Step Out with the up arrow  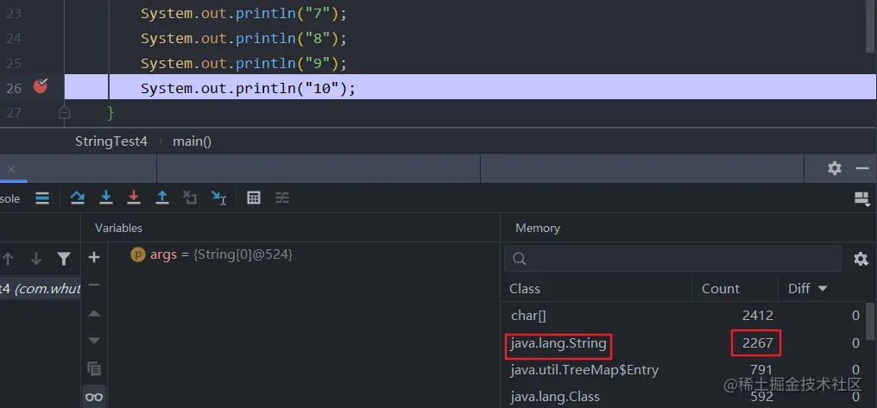pos(162,198)
